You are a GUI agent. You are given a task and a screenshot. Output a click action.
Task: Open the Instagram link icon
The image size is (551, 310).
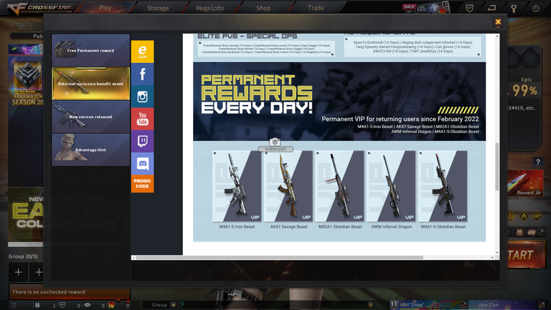(143, 97)
